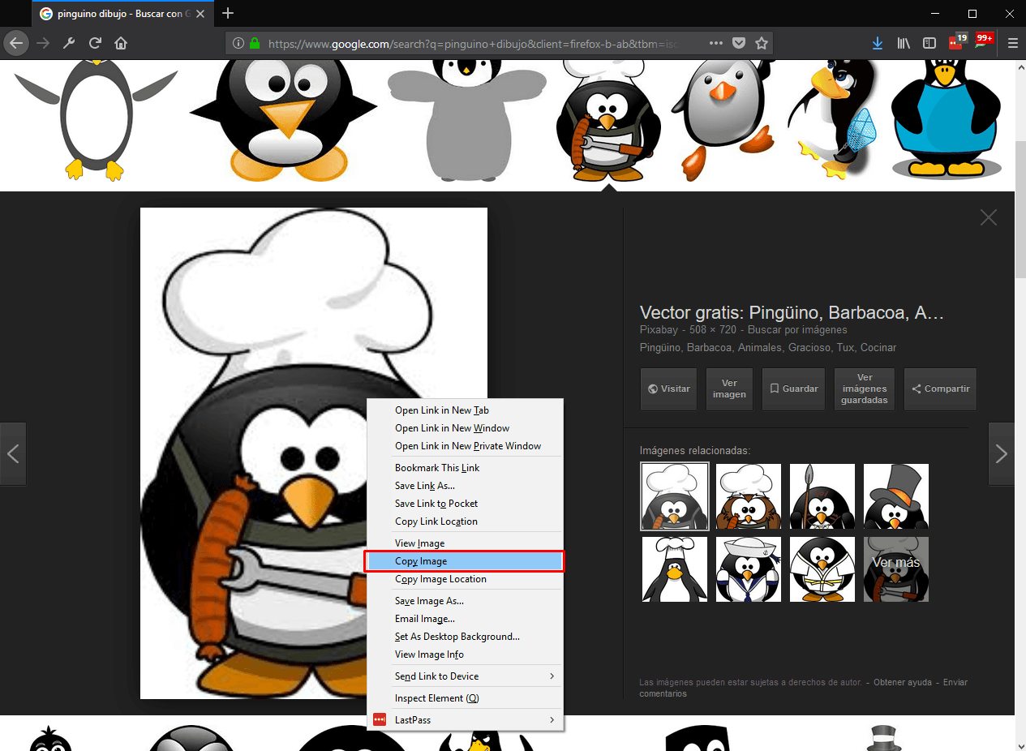Open the Firefox home page icon
The height and width of the screenshot is (751, 1026).
point(121,43)
